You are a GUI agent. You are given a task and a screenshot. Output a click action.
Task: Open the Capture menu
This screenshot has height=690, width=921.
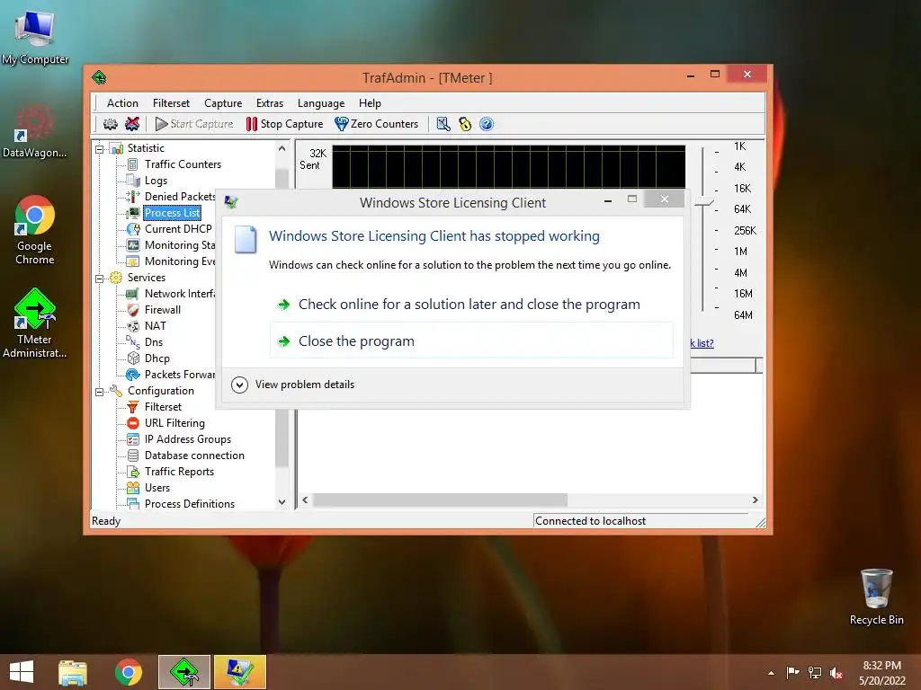coord(223,103)
